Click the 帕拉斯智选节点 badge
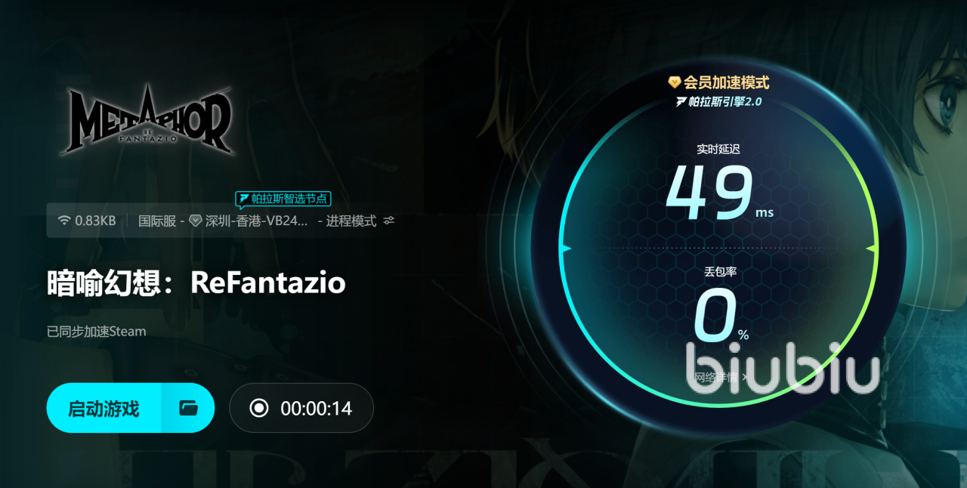Screen dimensions: 967x488 click(x=283, y=199)
